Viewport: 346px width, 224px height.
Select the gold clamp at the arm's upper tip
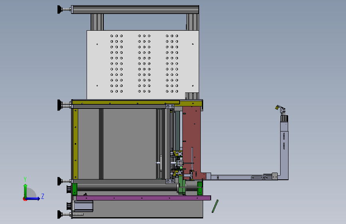pyautogui.click(x=277, y=108)
